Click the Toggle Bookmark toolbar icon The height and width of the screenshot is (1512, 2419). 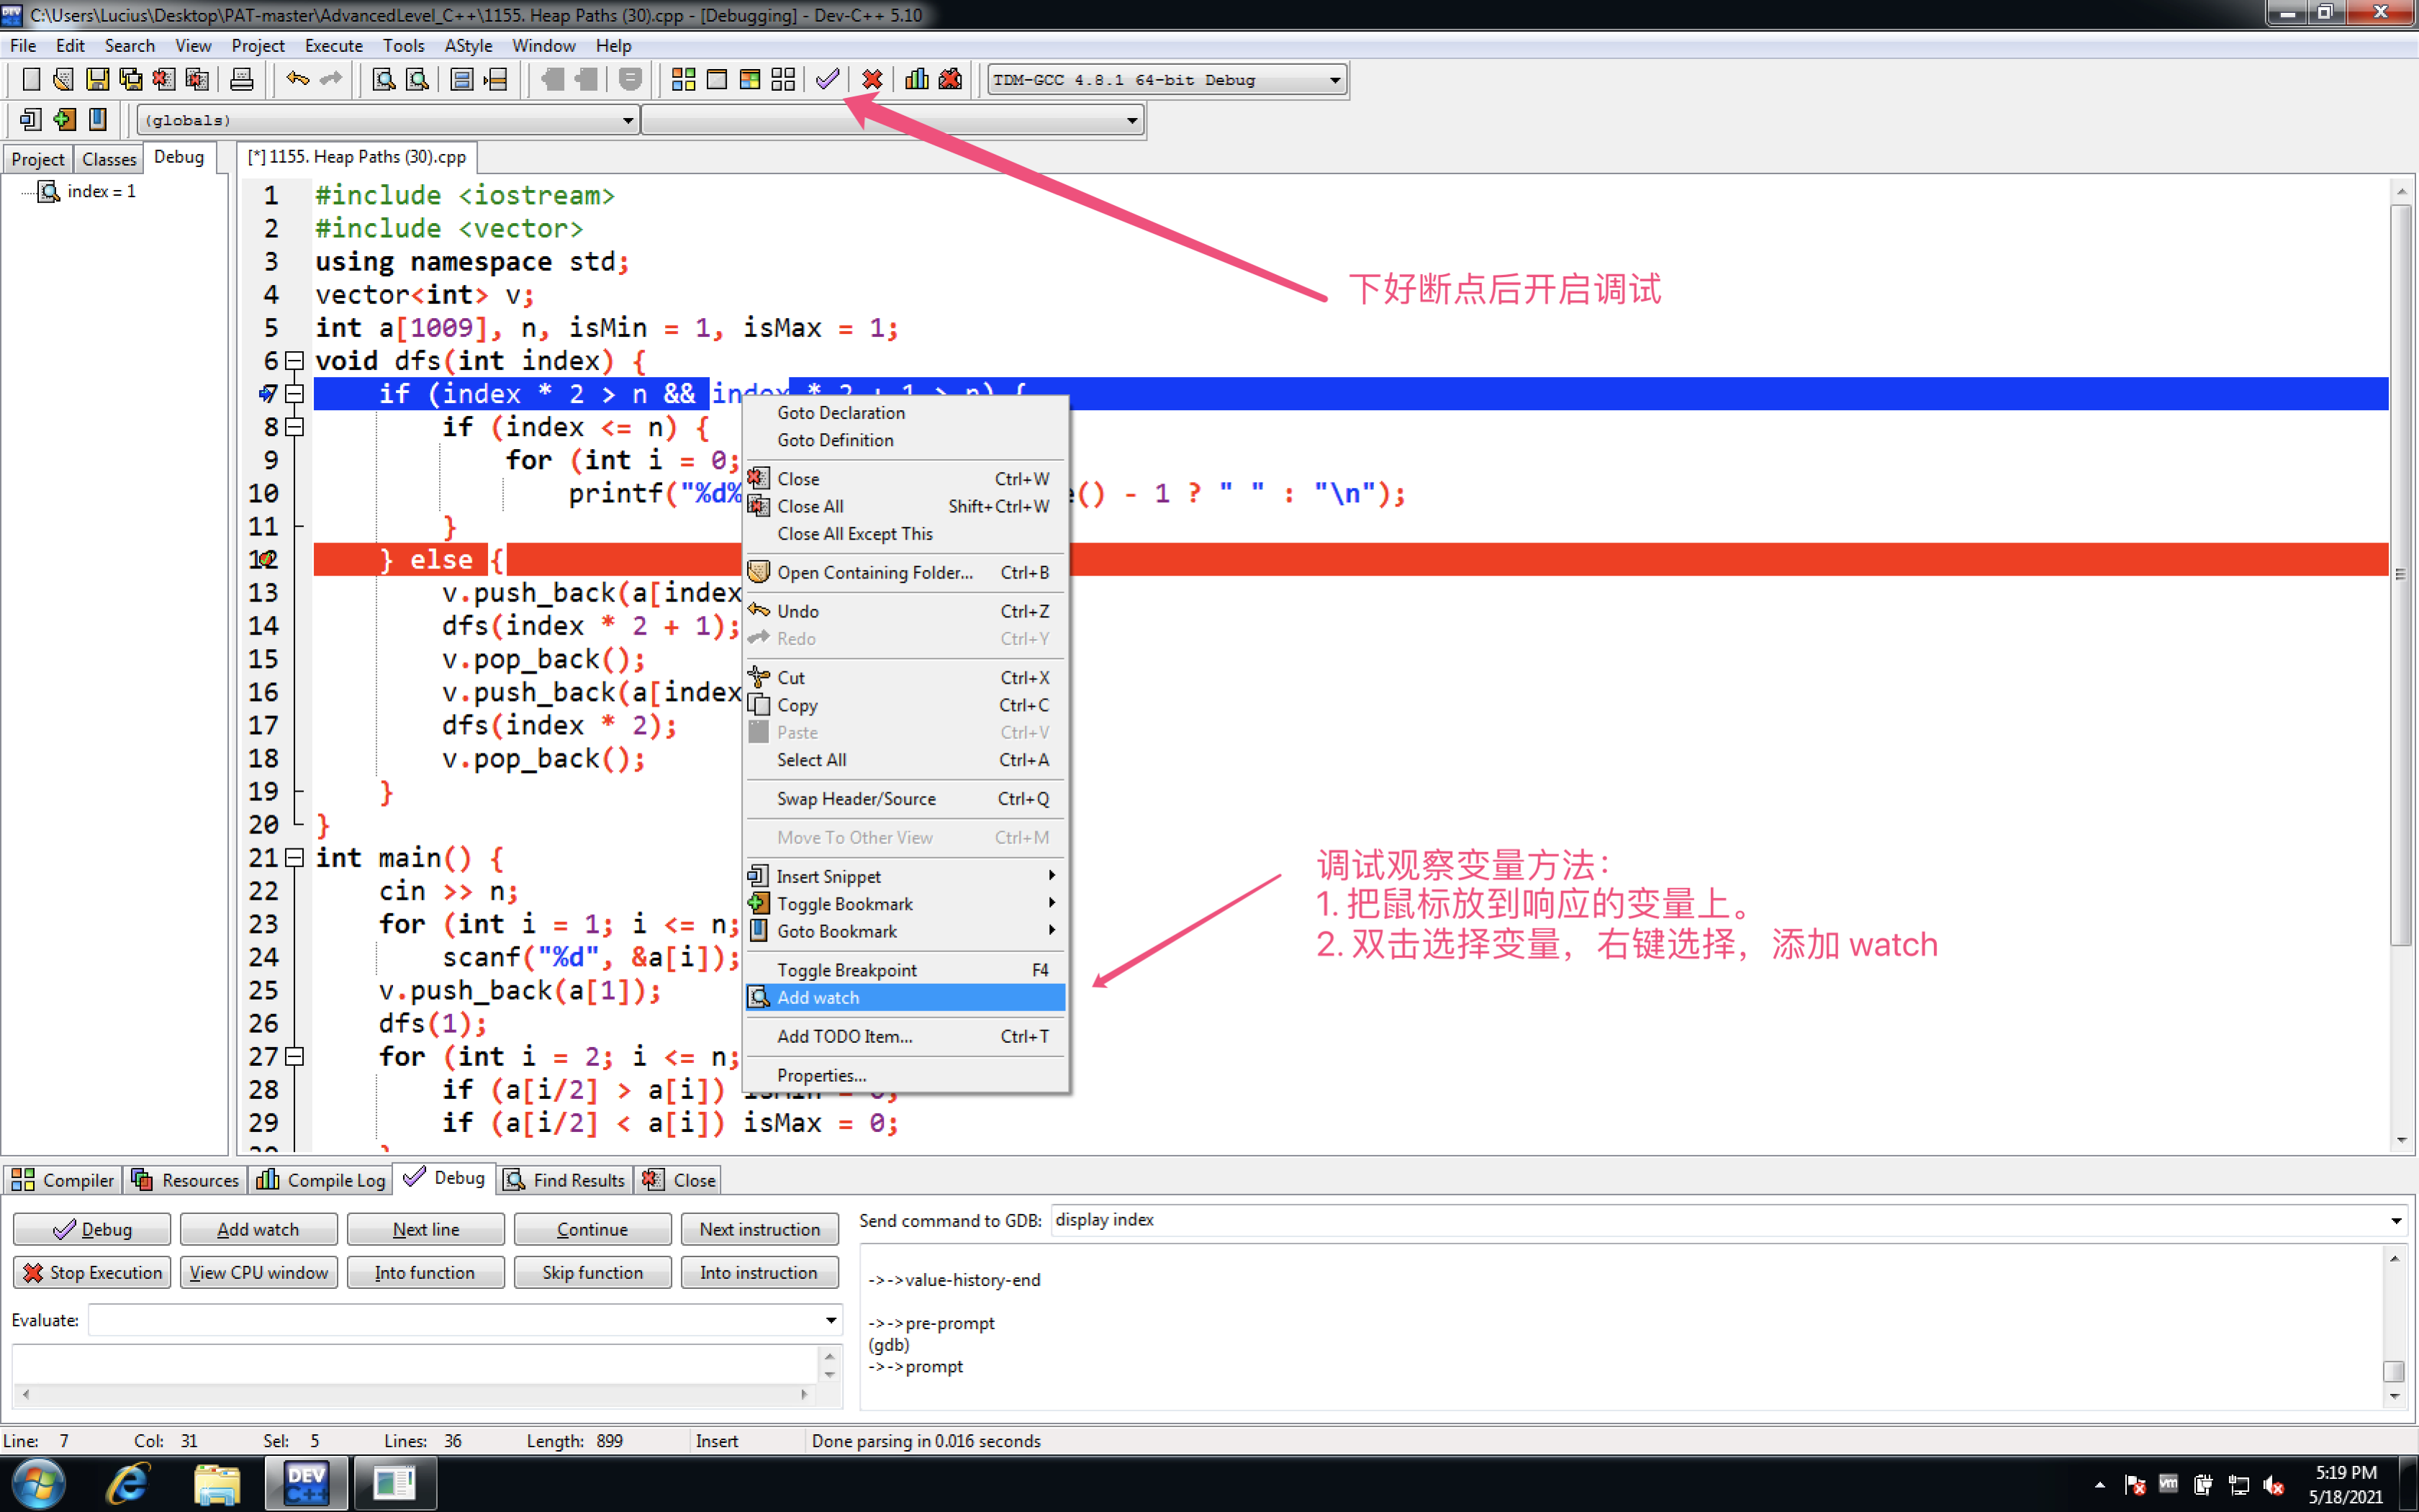tap(65, 120)
